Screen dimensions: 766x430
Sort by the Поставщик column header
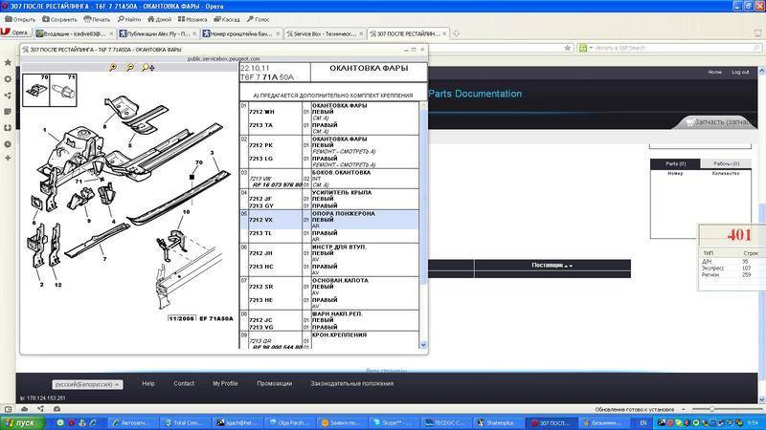(552, 265)
